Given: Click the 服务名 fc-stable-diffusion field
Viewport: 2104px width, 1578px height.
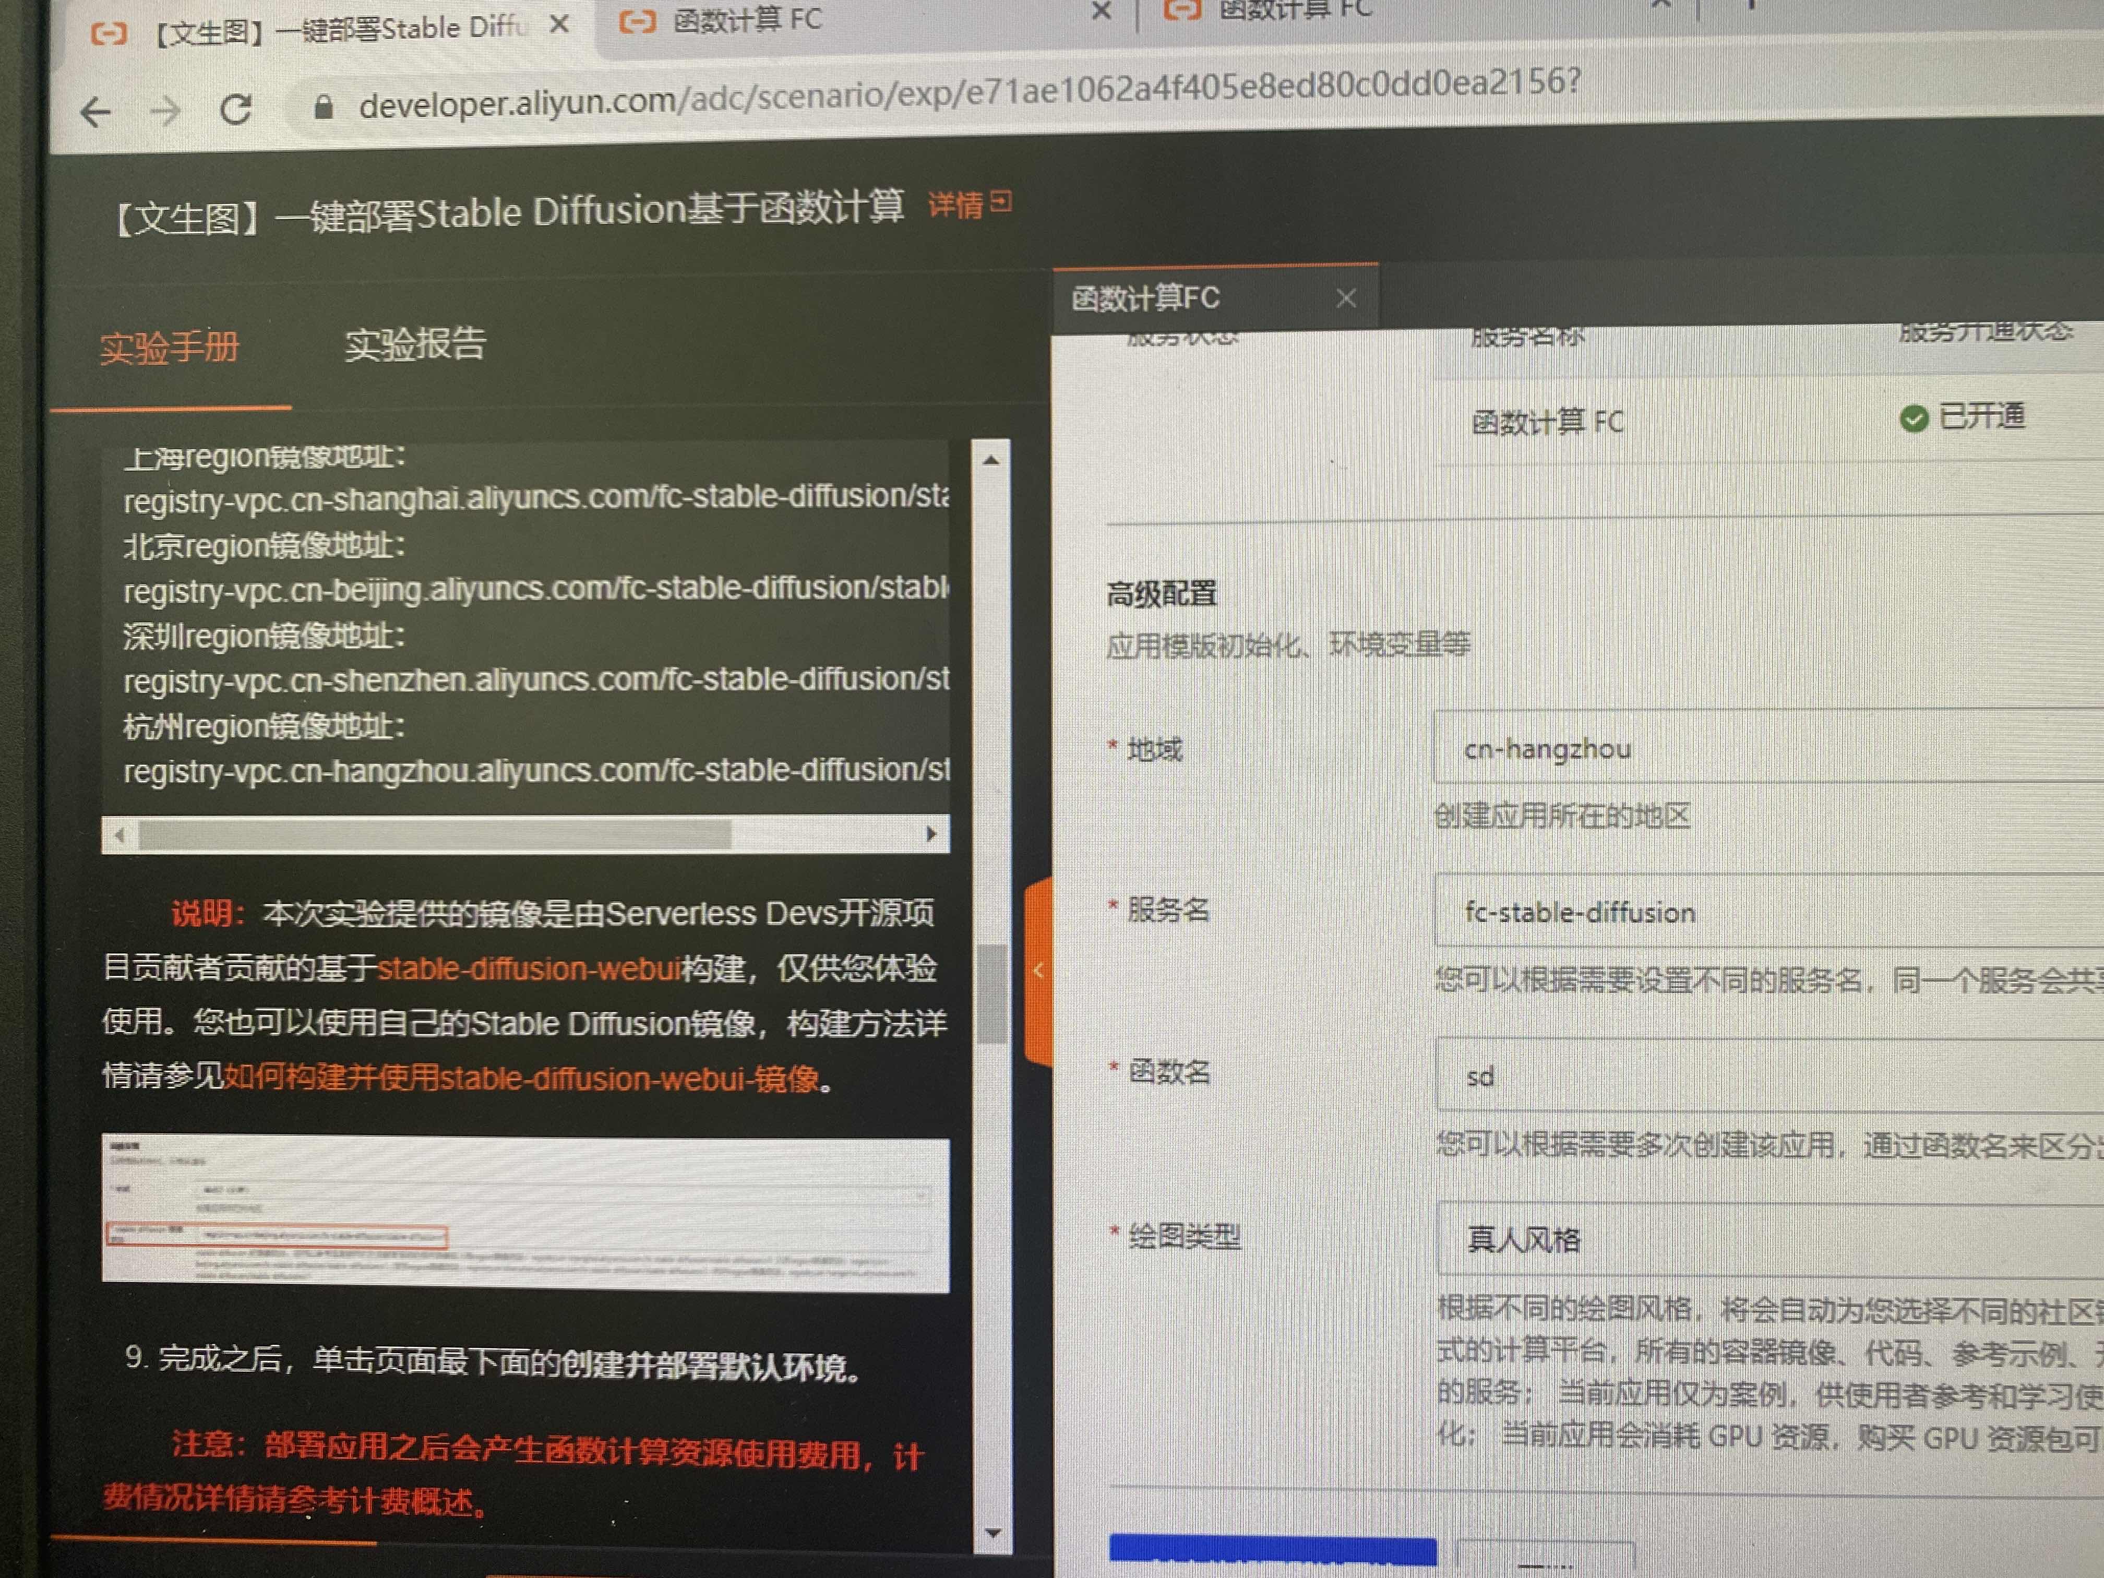Looking at the screenshot, I should click(x=1769, y=910).
